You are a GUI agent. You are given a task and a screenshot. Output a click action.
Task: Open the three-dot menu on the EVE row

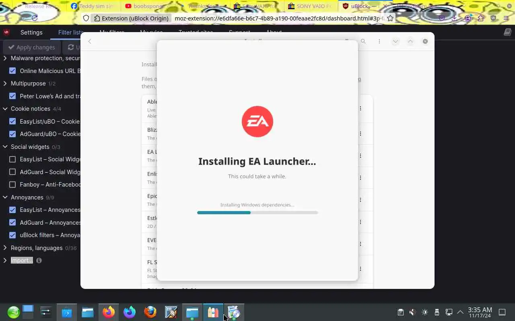pos(360,244)
